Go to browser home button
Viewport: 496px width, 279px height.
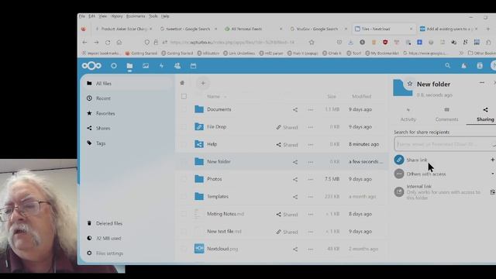click(119, 42)
